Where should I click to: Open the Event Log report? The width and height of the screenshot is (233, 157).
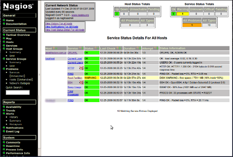tap(13, 131)
